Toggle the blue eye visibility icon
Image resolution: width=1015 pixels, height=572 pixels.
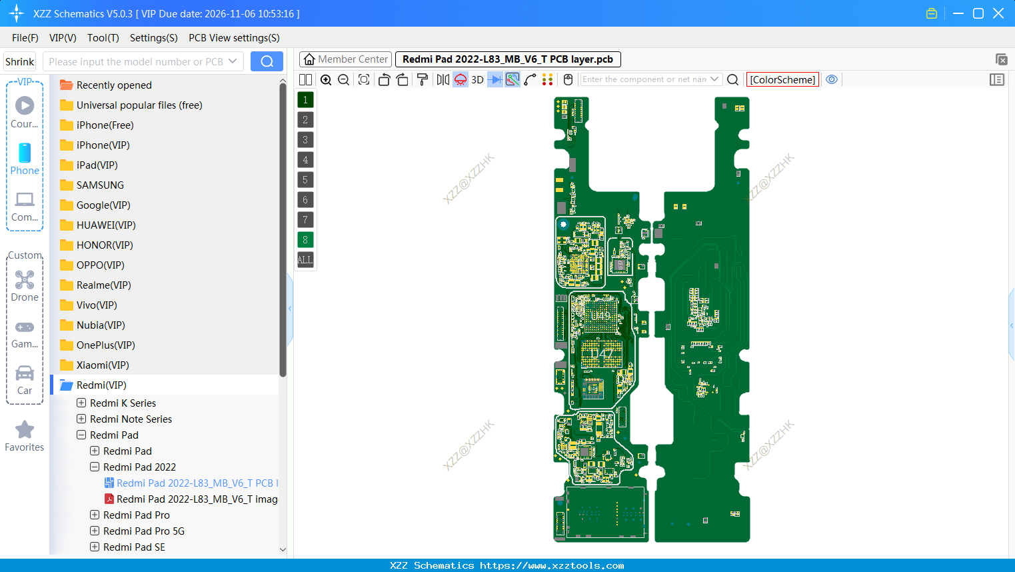point(832,79)
